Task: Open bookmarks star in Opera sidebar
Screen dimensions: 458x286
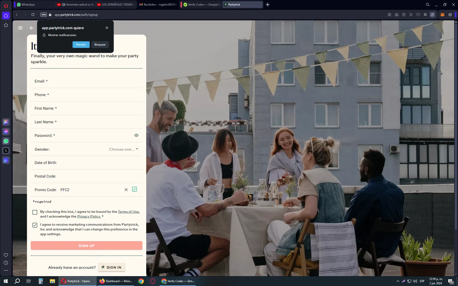Action: [6, 25]
